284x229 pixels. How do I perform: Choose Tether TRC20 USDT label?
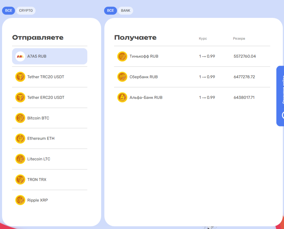[x=46, y=77]
